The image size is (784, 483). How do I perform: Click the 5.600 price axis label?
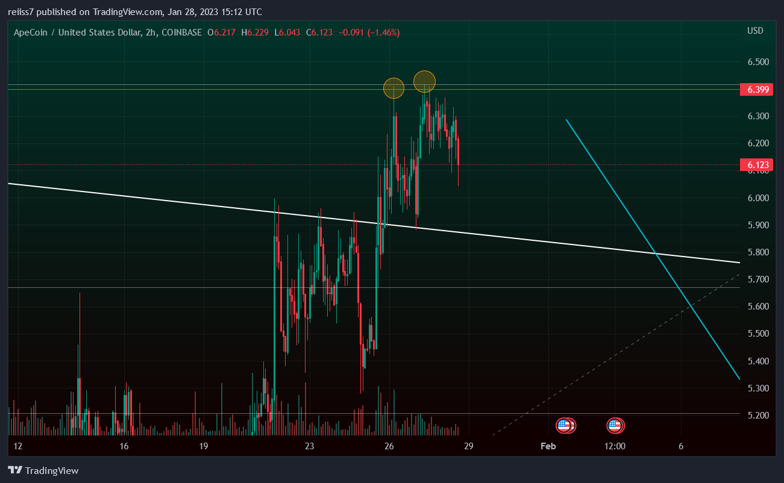tap(757, 307)
